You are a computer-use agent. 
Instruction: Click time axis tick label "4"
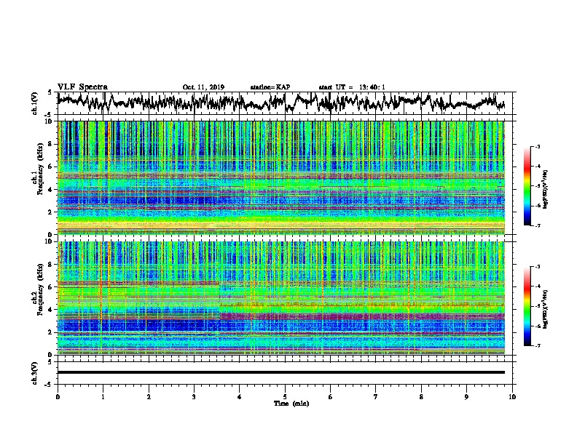240,397
